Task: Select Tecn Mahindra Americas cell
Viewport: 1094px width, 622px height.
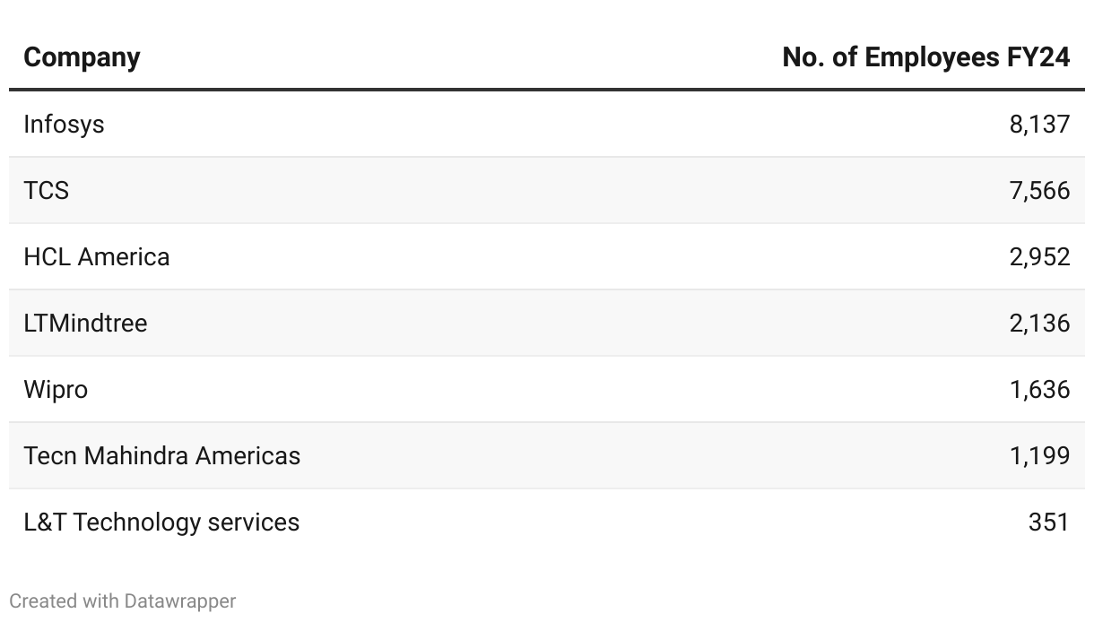Action: [x=161, y=455]
